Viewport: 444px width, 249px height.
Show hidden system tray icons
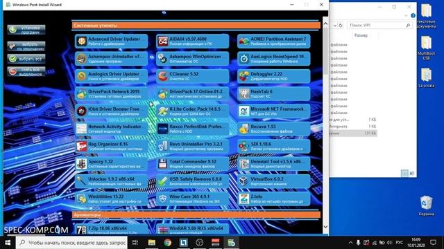350,243
